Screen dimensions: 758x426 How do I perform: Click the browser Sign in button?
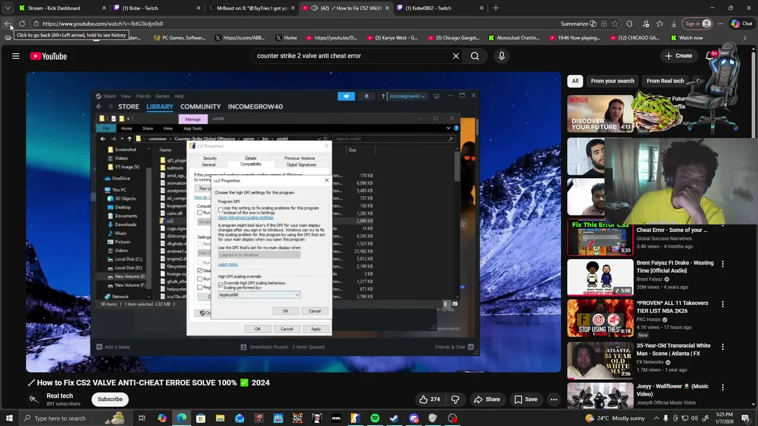(x=698, y=24)
